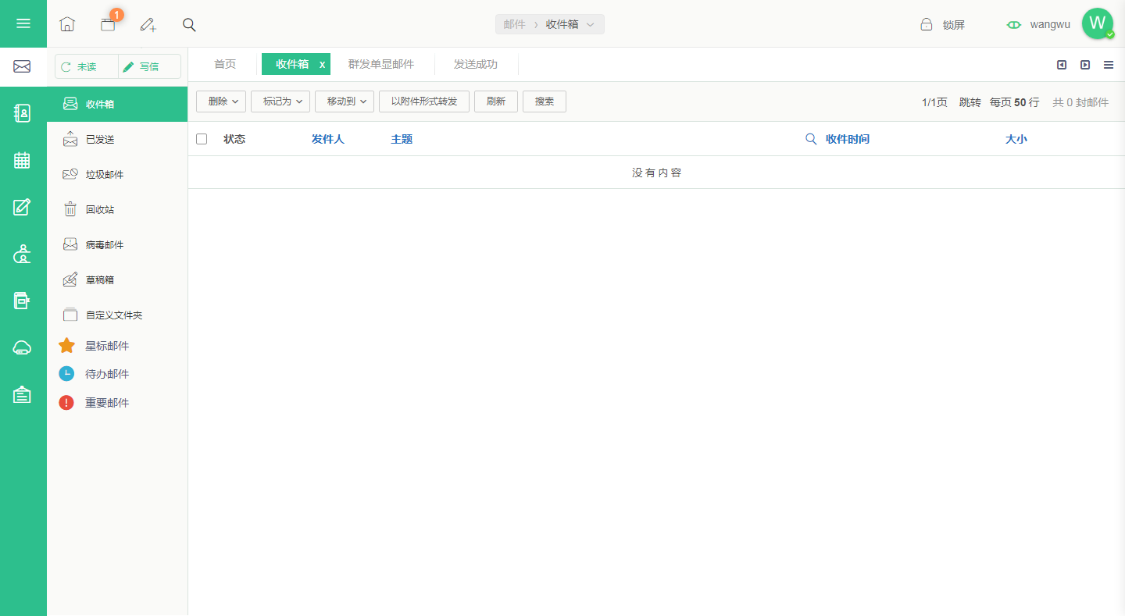
Task: Change 每页 50 行 rows per page
Action: pos(1015,102)
